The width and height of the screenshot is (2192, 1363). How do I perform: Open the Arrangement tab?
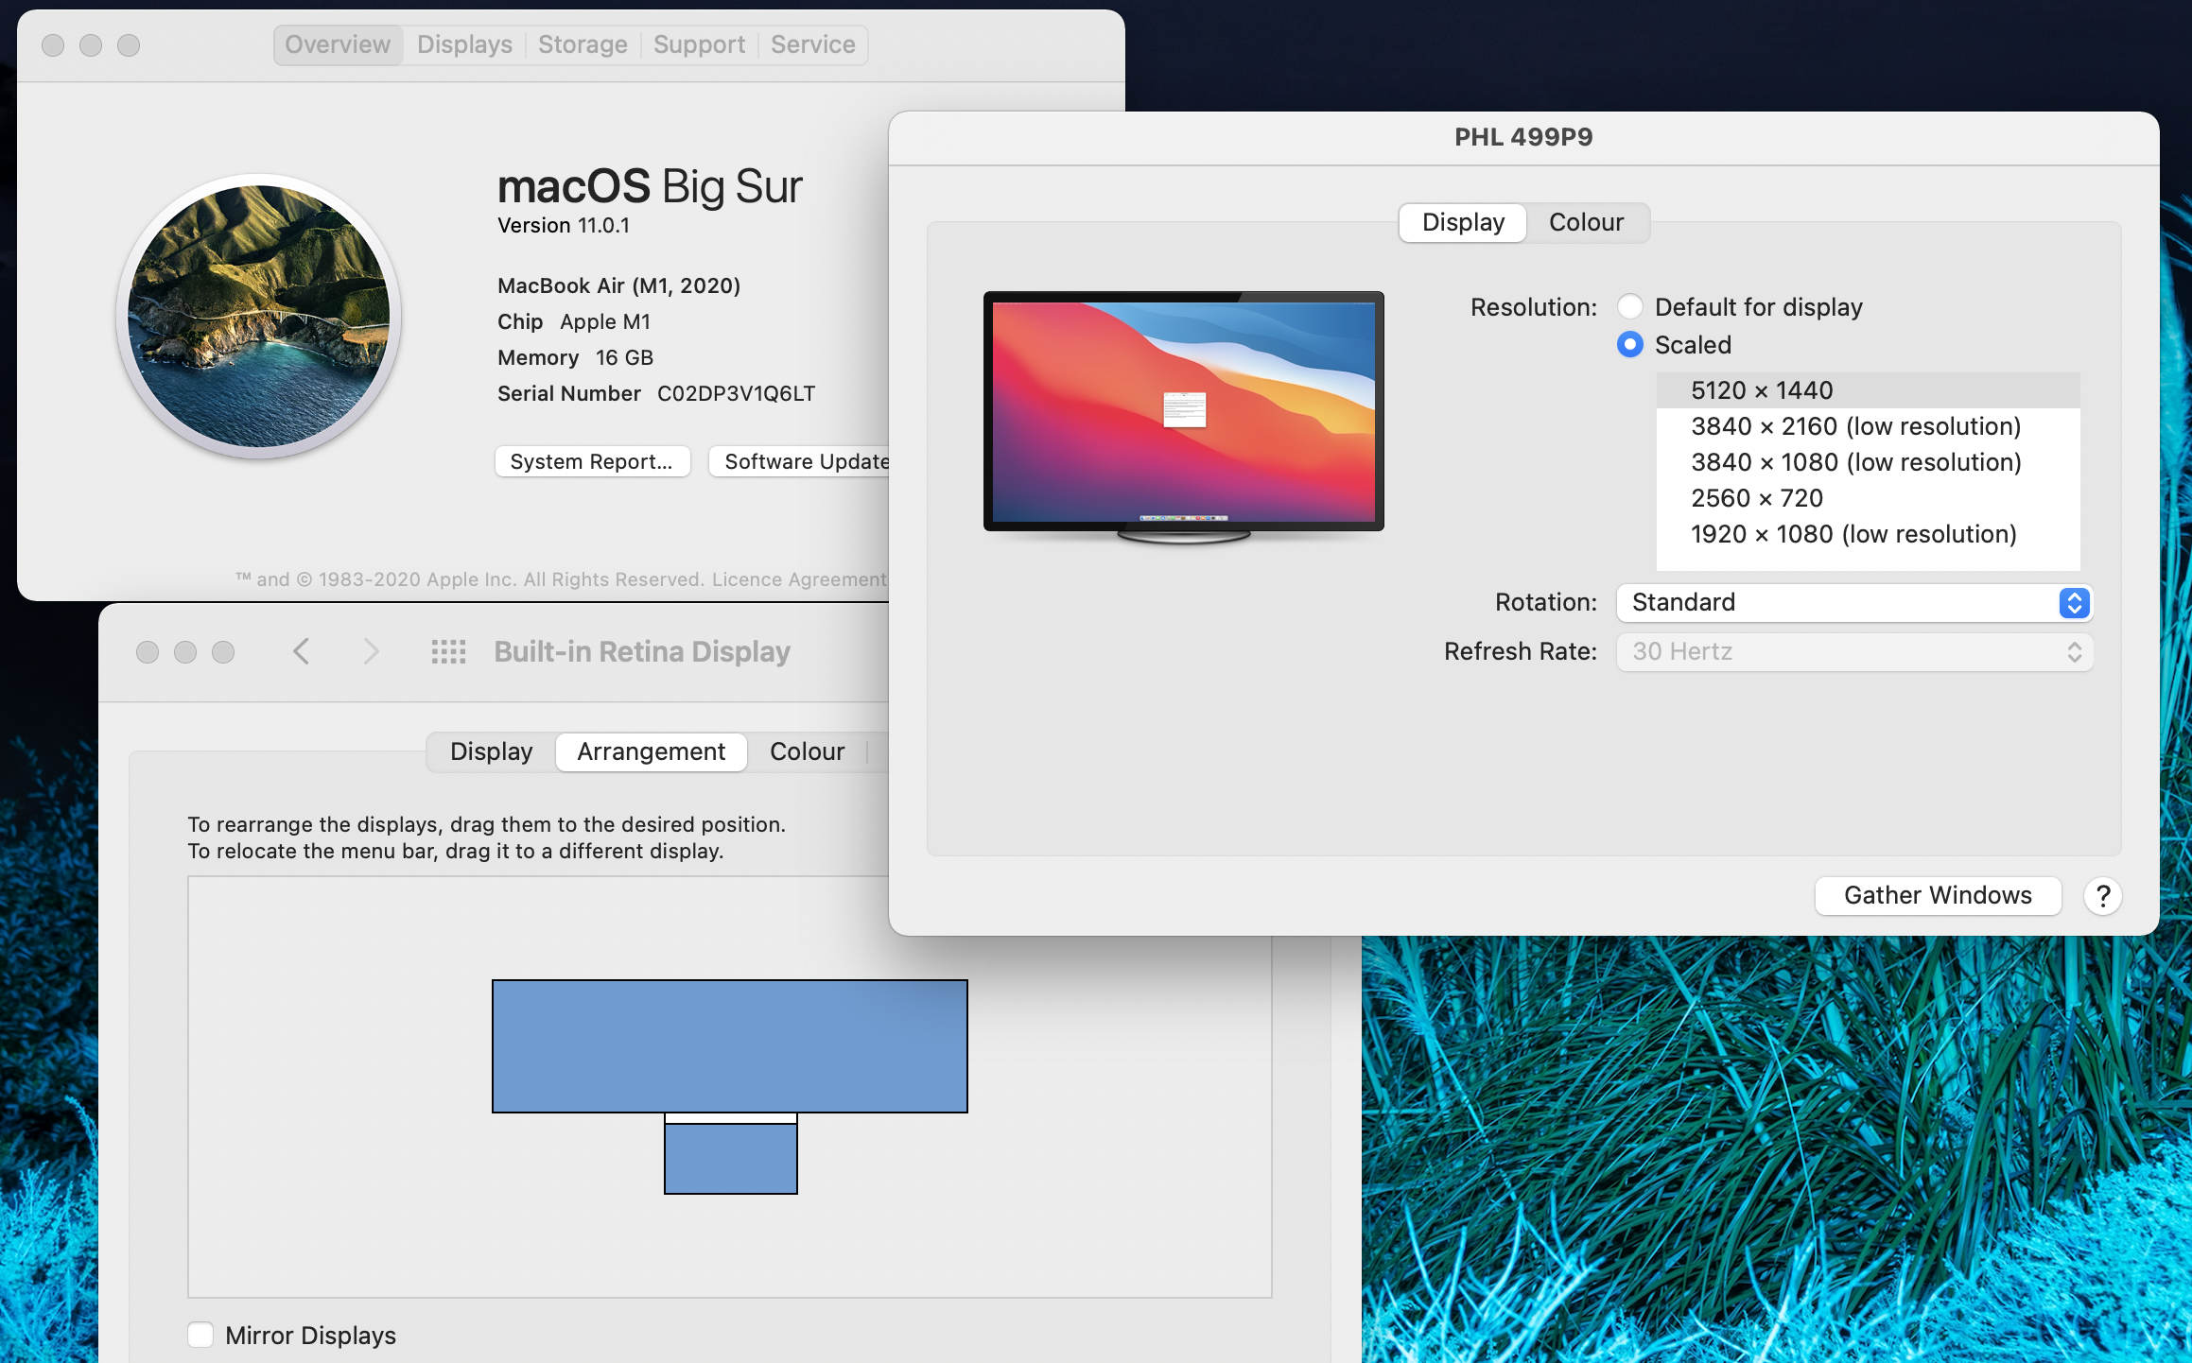coord(651,752)
